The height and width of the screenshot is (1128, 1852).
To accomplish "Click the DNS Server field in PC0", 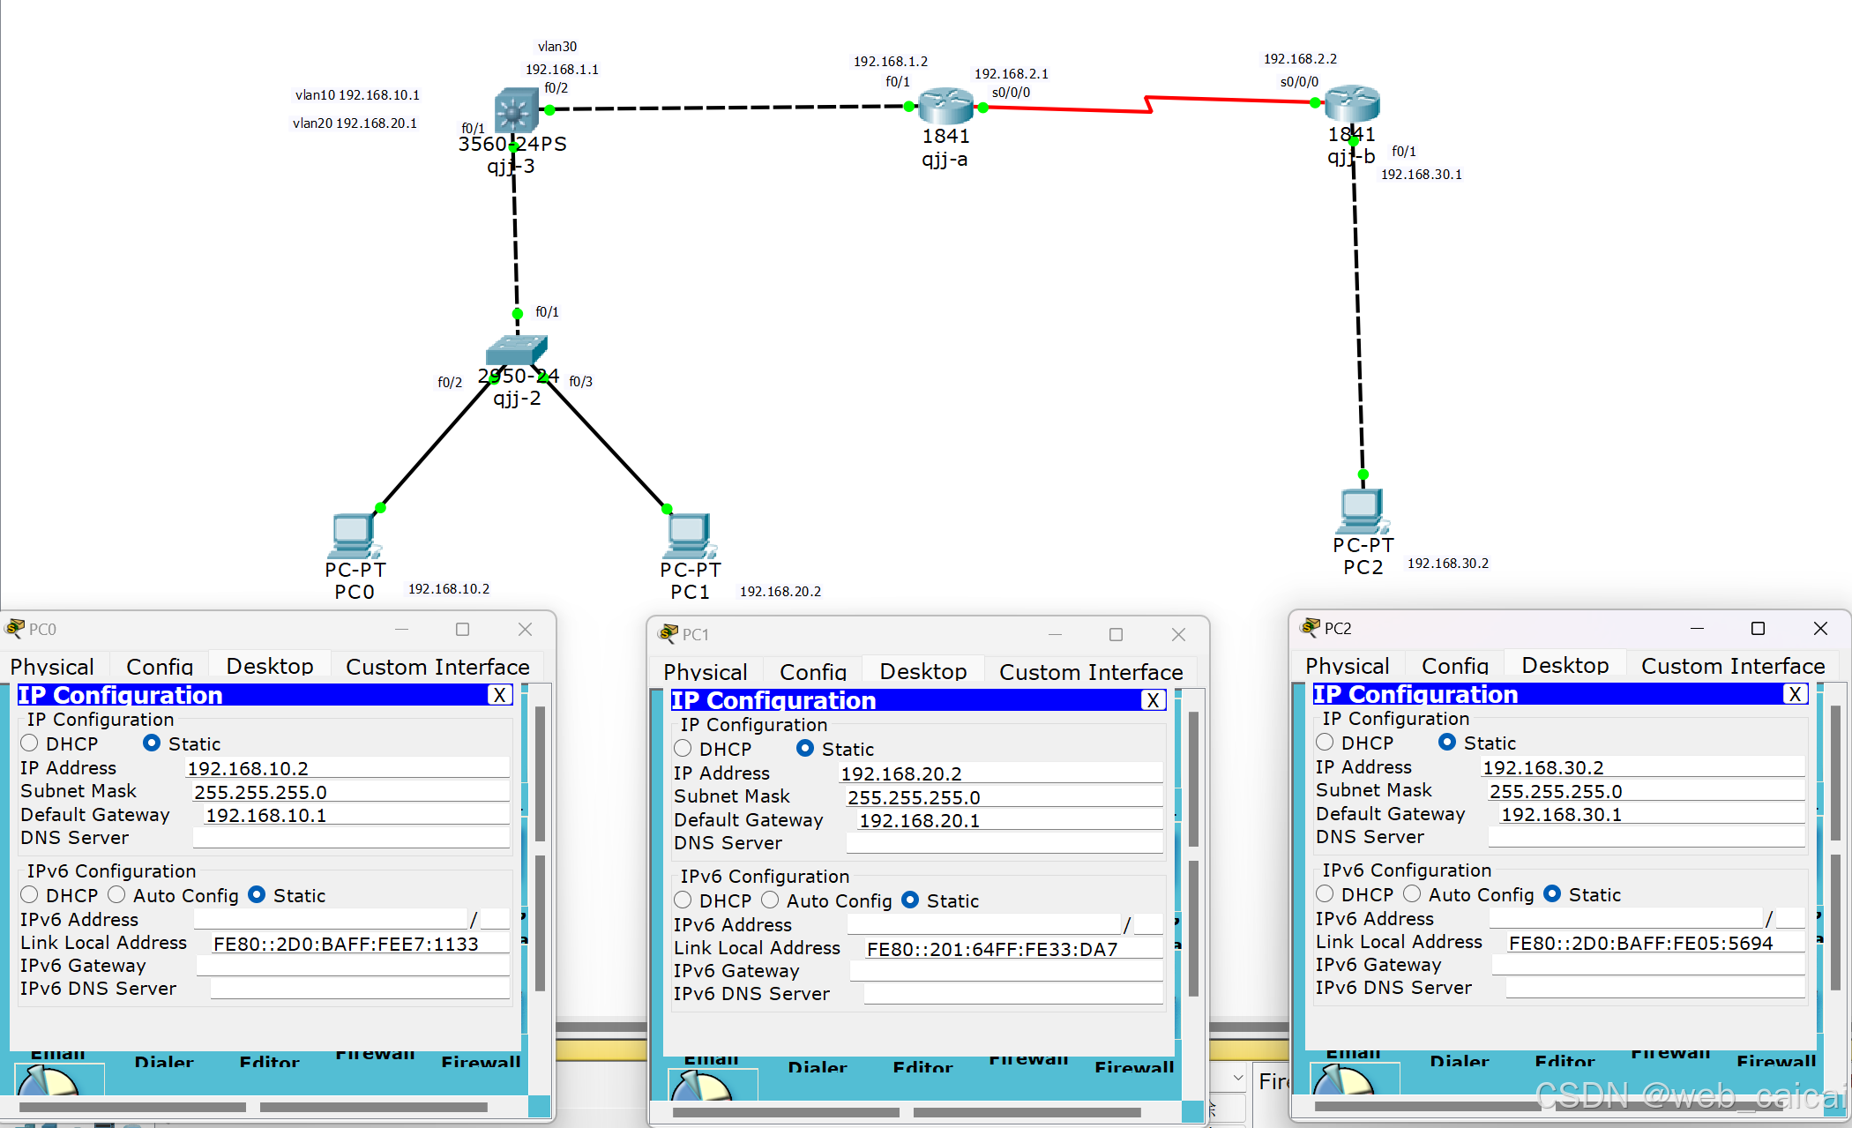I will (351, 838).
